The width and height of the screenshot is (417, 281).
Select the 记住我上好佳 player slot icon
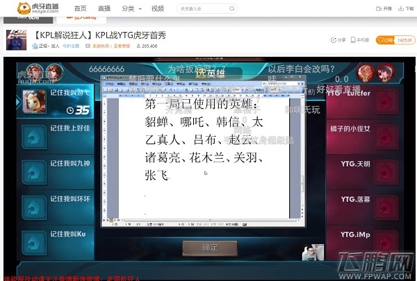pyautogui.click(x=34, y=137)
